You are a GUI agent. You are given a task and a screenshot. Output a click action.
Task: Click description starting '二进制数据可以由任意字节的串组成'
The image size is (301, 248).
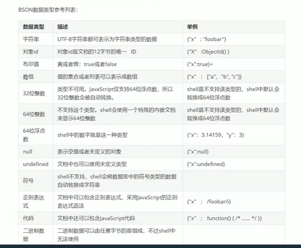coord(116,235)
